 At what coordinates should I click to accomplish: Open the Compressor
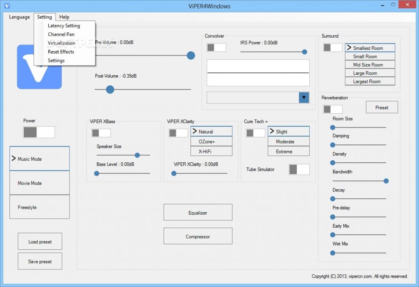tap(198, 236)
